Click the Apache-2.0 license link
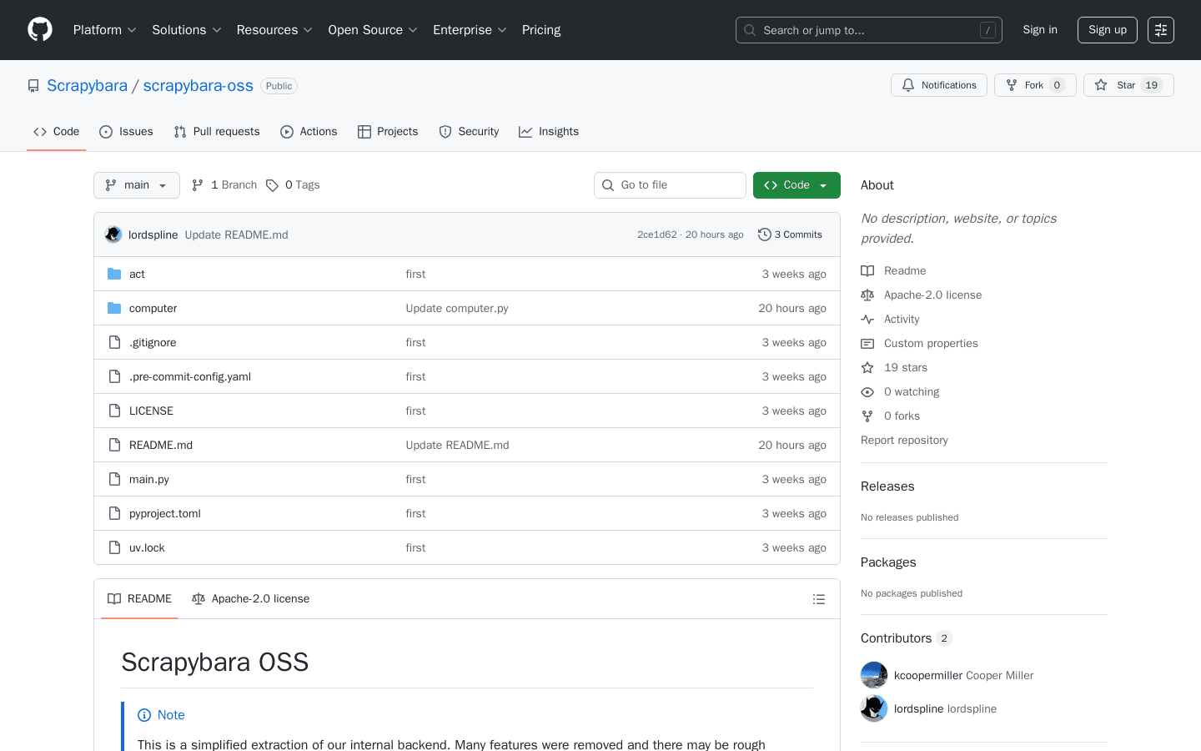 (932, 295)
